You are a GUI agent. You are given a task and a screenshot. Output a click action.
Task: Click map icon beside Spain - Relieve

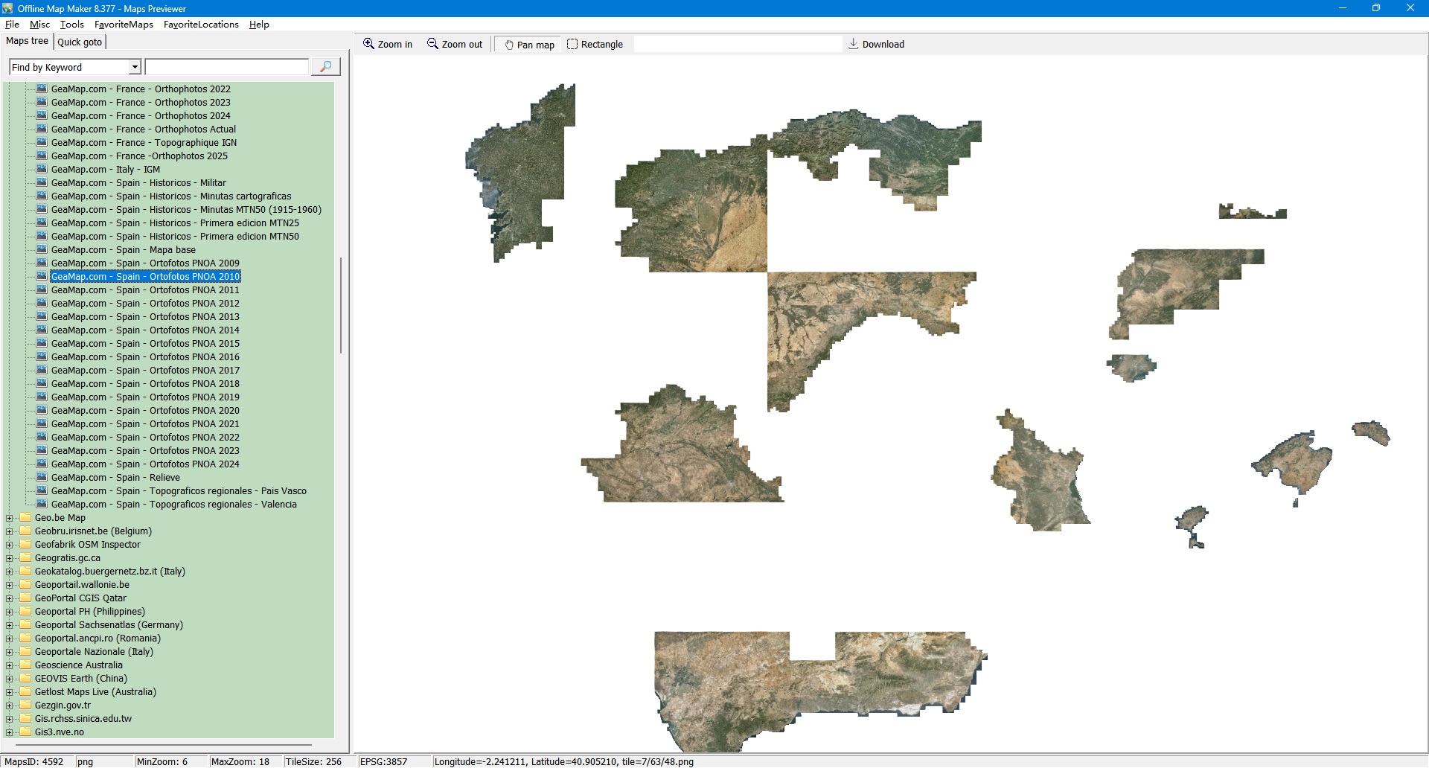42,477
